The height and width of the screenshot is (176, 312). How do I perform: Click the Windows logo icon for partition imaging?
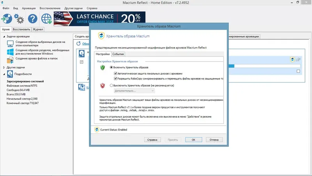(10, 52)
